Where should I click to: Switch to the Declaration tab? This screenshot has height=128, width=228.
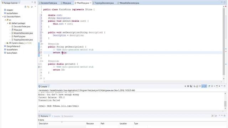pos(67,116)
